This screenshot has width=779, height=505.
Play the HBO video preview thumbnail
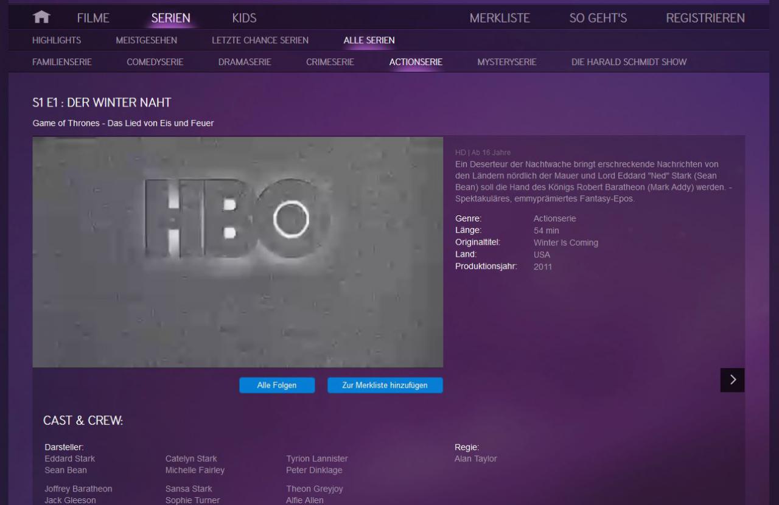click(x=238, y=252)
